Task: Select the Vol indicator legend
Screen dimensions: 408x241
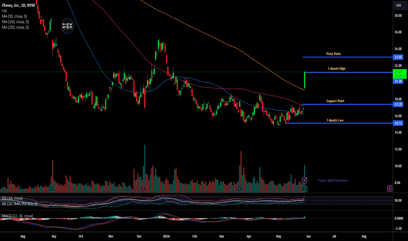Action: click(4, 11)
